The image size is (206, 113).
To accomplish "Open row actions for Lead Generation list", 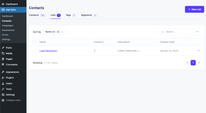I will [x=199, y=51].
